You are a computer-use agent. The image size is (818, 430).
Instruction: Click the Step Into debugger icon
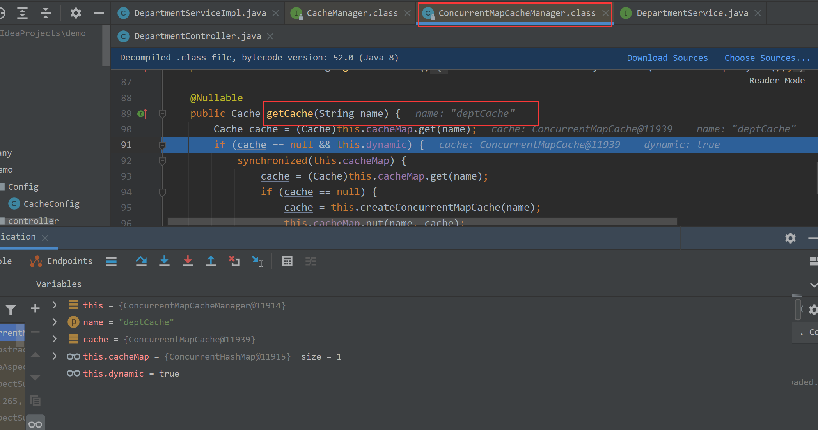coord(164,261)
